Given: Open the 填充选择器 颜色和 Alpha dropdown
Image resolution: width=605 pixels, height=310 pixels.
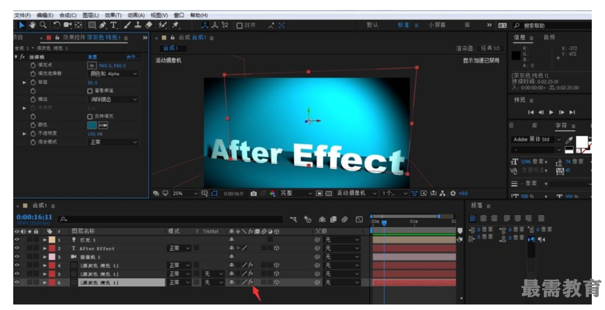Looking at the screenshot, I should [x=114, y=74].
